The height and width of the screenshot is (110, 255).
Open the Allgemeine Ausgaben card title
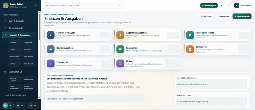(136, 33)
